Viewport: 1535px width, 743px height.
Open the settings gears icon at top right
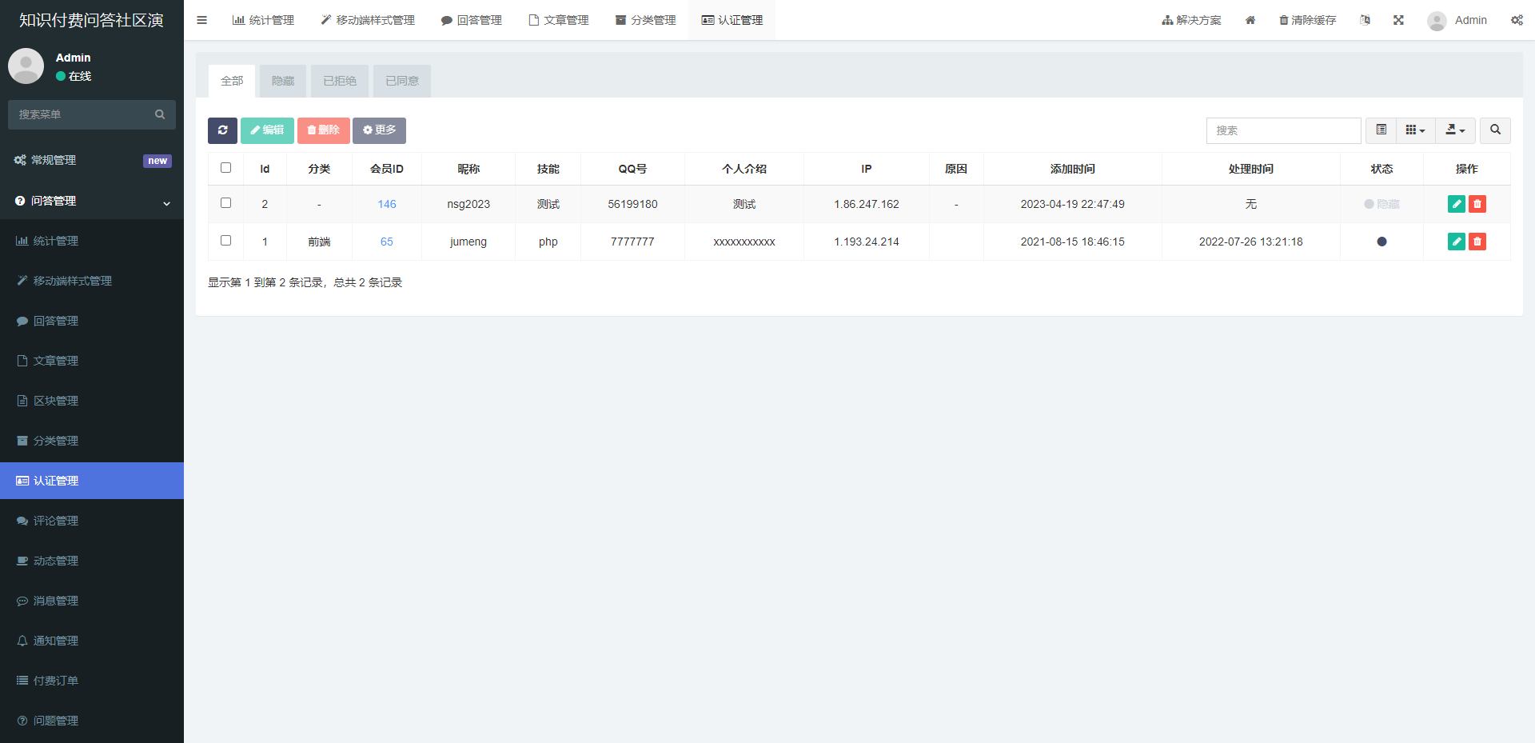pyautogui.click(x=1517, y=20)
